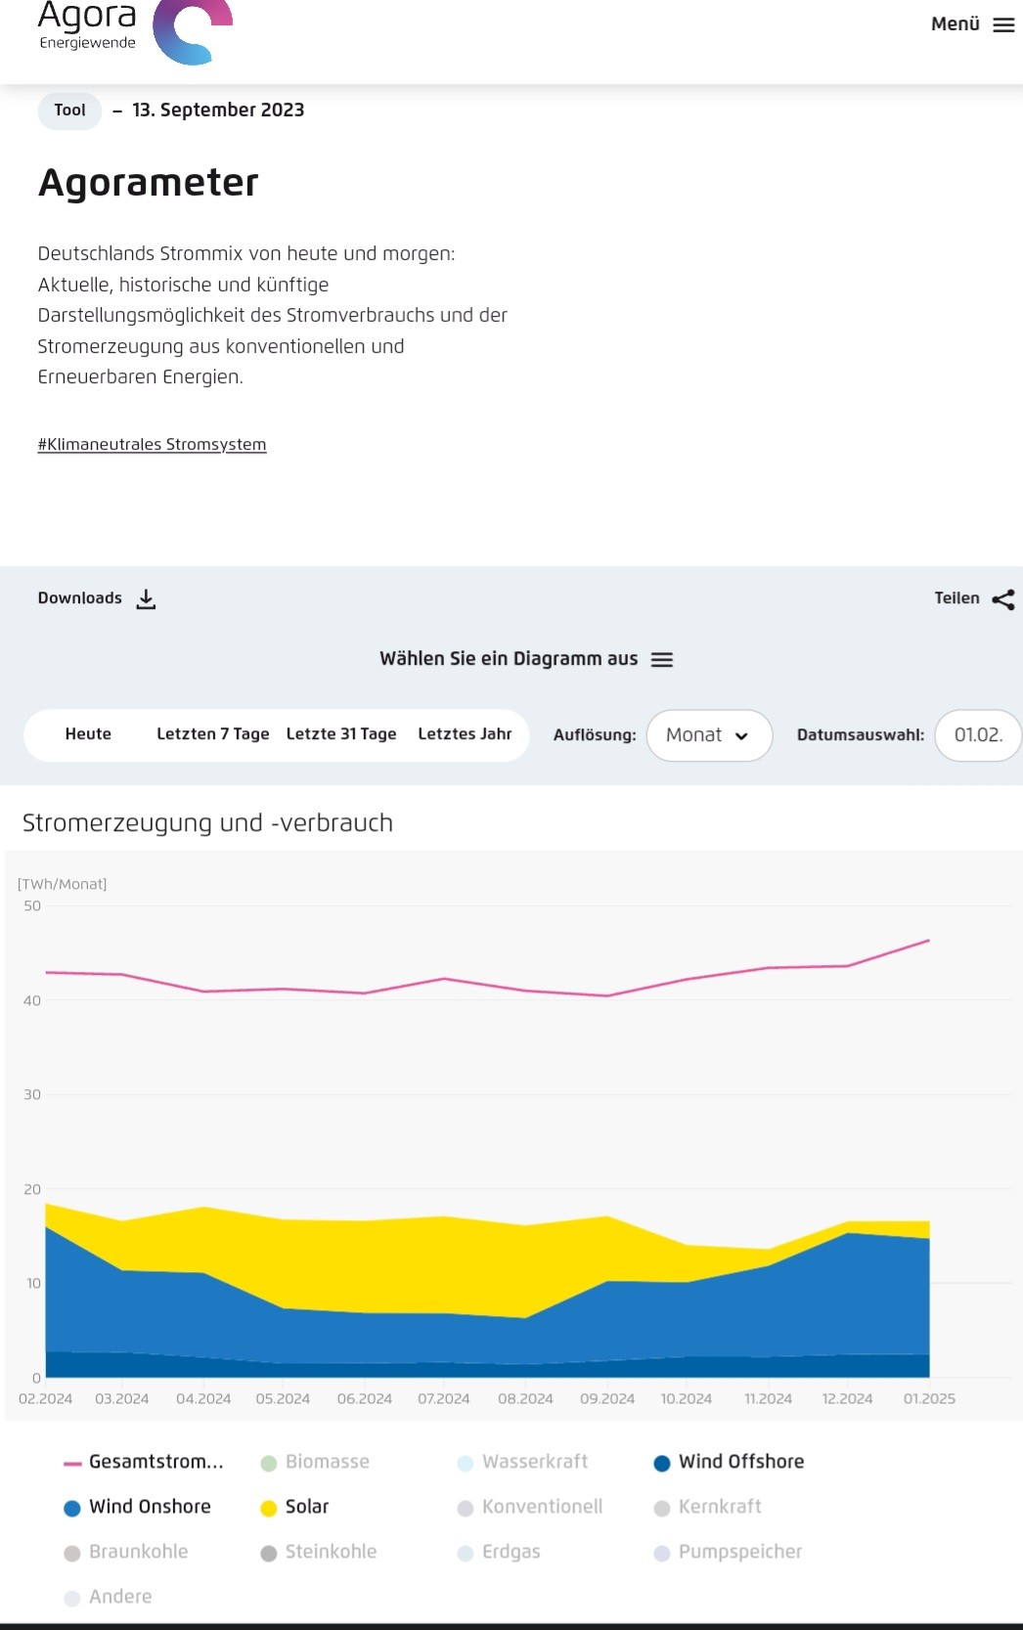1023x1630 pixels.
Task: Open the Menü hamburger icon
Action: (1003, 25)
